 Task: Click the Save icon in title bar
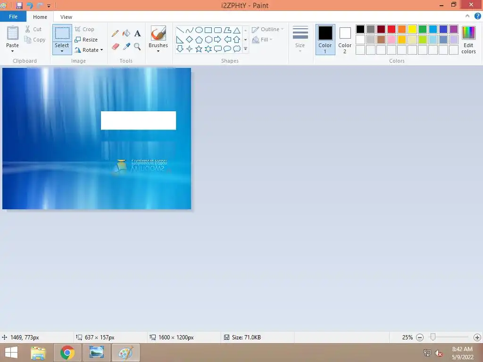click(19, 5)
